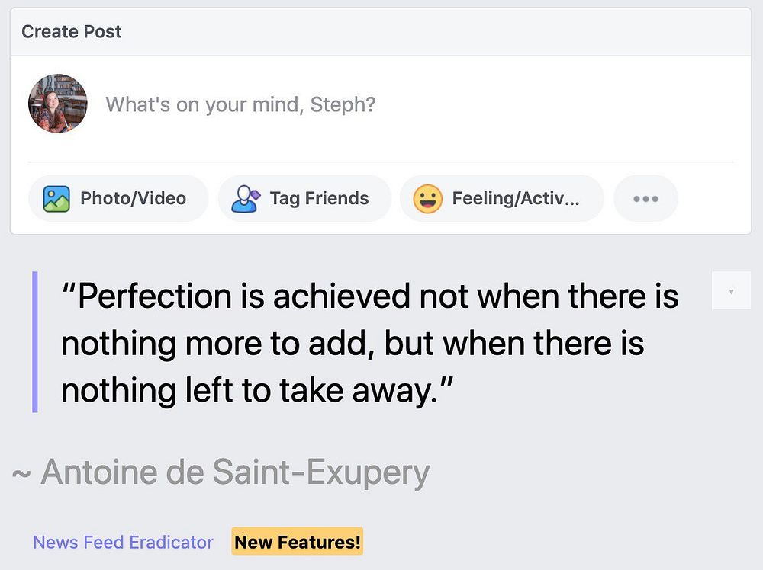Select the Tag Friends text label
Viewport: 763px width, 570px height.
pyautogui.click(x=319, y=198)
